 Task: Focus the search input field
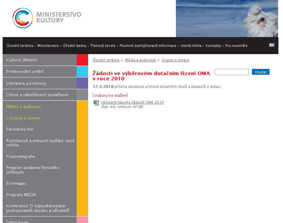coord(232,72)
